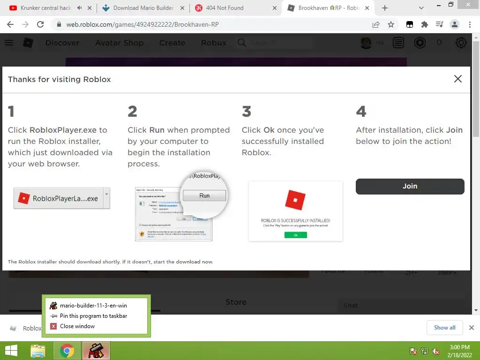Click the padlock site info icon
Viewport: 480px width, 360px height.
pyautogui.click(x=59, y=24)
